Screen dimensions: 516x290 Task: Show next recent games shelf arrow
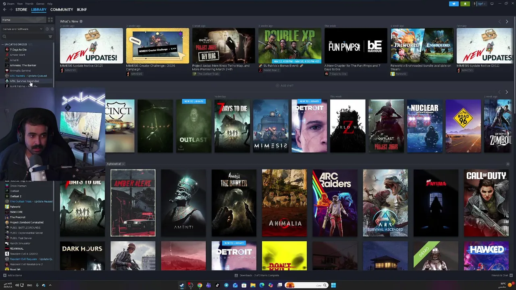[x=507, y=92]
